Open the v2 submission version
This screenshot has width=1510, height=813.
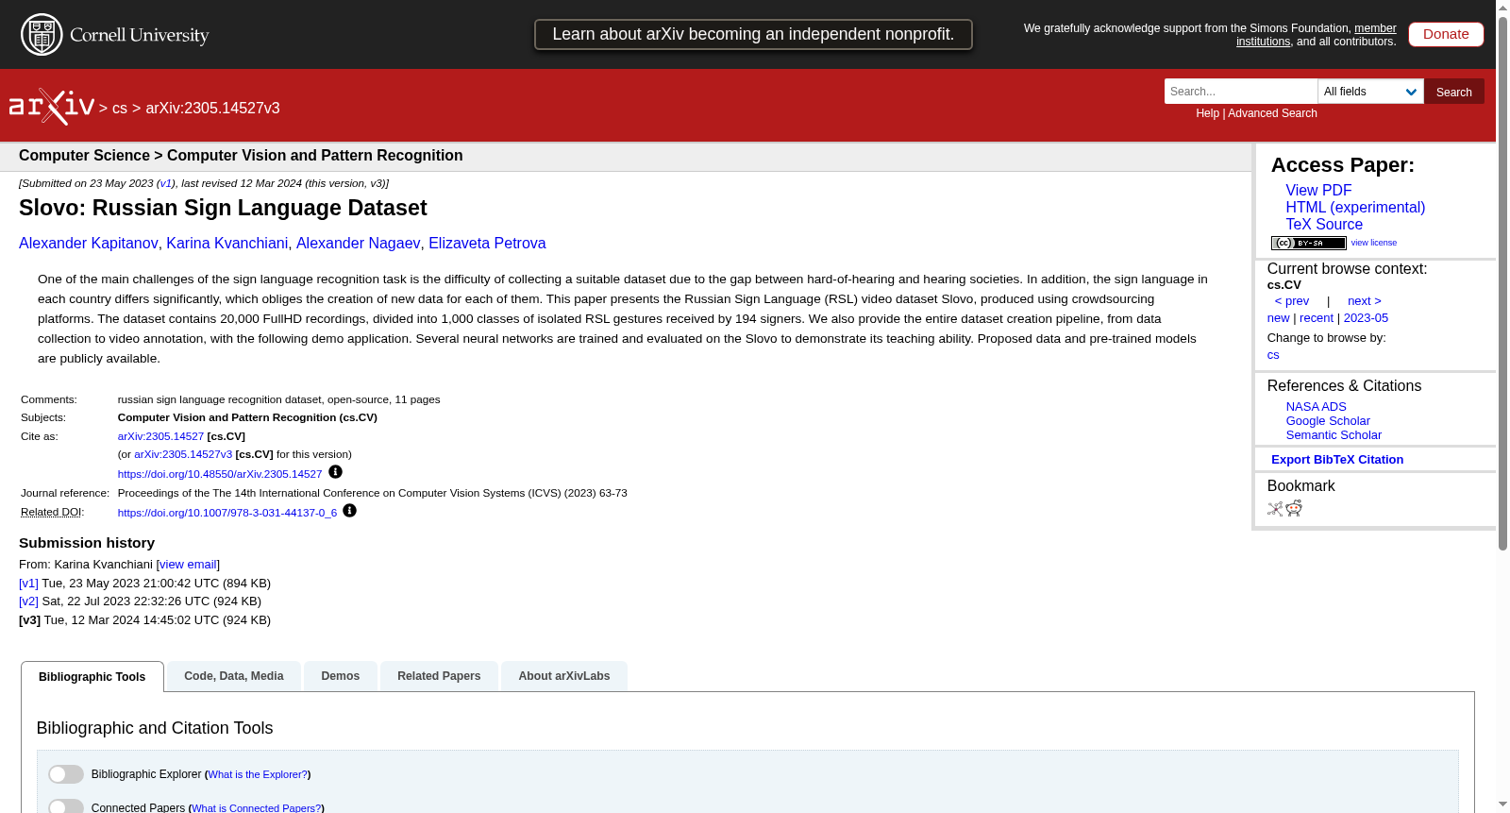29,601
